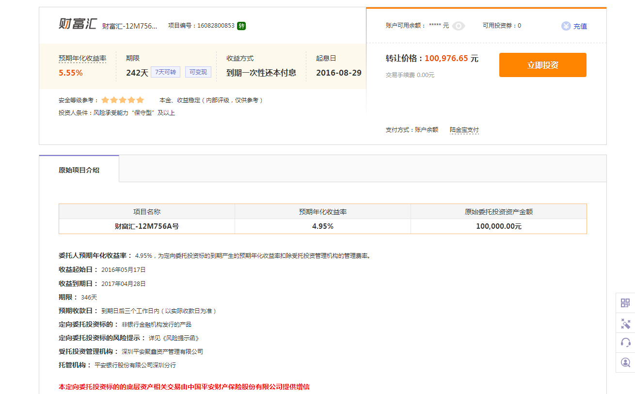This screenshot has height=394, width=635.
Task: Click the orange 立即投资 button
Action: tap(543, 65)
